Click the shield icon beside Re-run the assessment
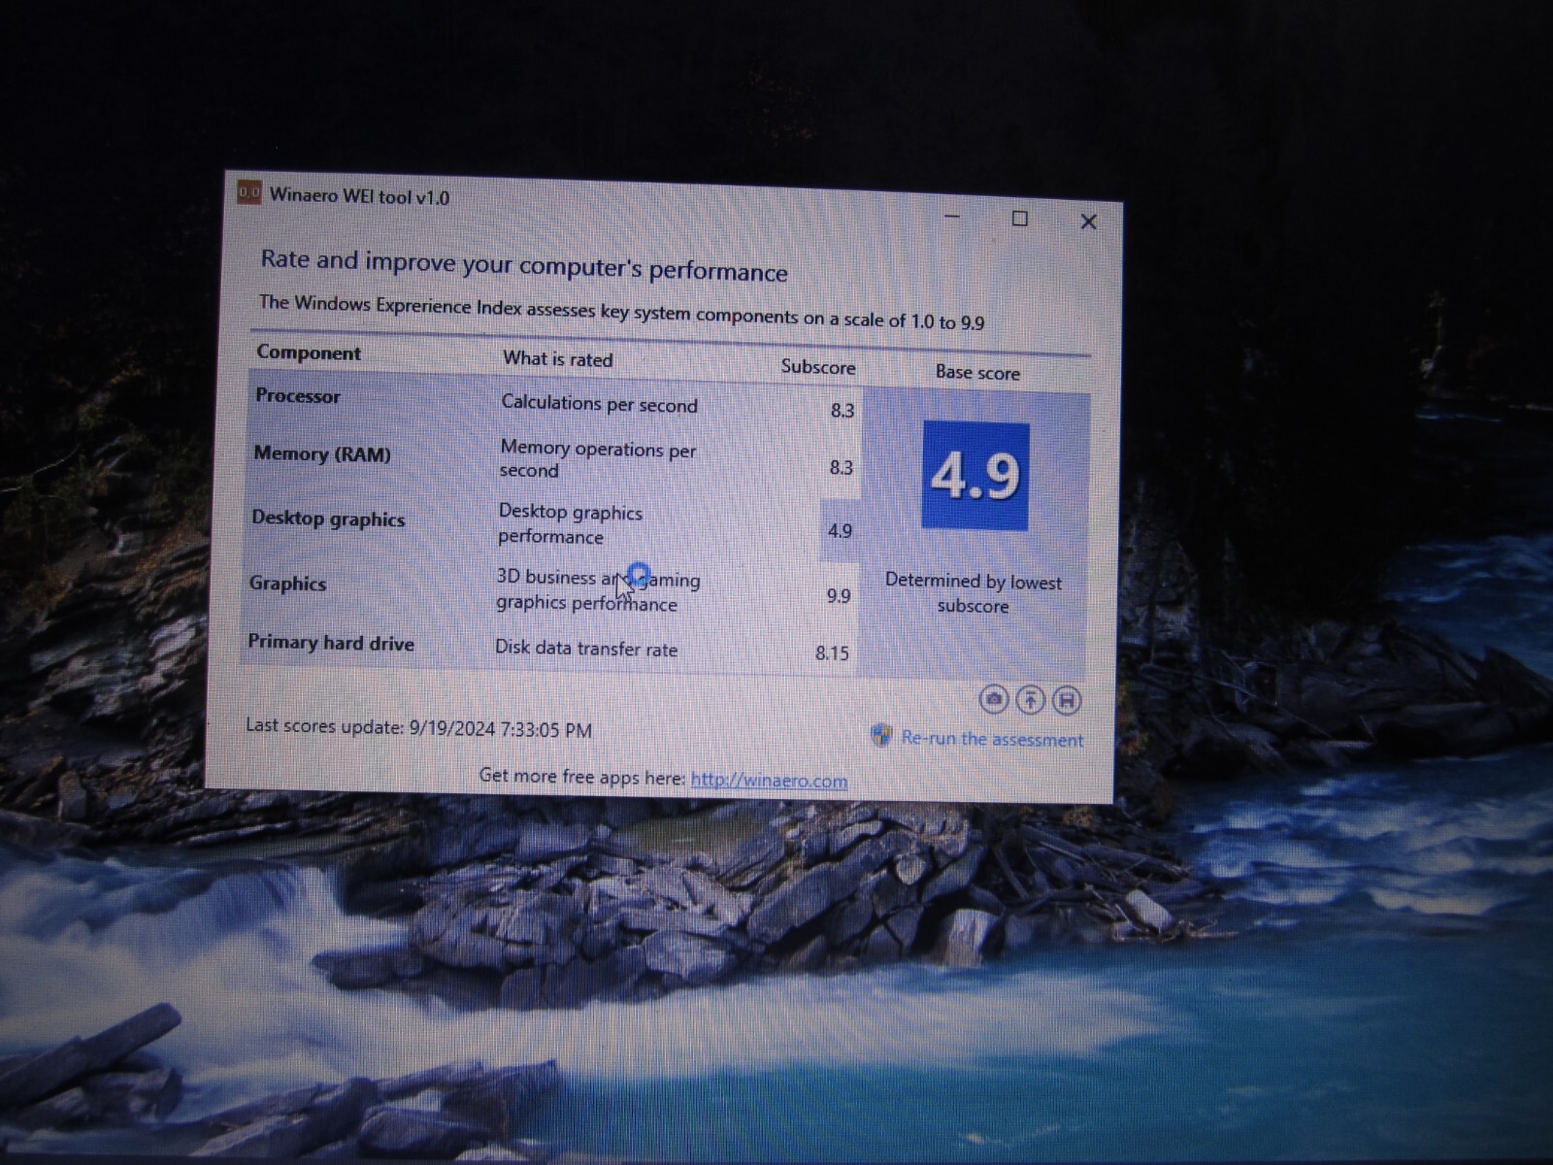 [x=881, y=735]
